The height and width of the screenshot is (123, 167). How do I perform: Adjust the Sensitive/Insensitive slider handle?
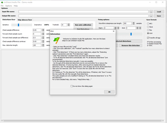(18, 25)
